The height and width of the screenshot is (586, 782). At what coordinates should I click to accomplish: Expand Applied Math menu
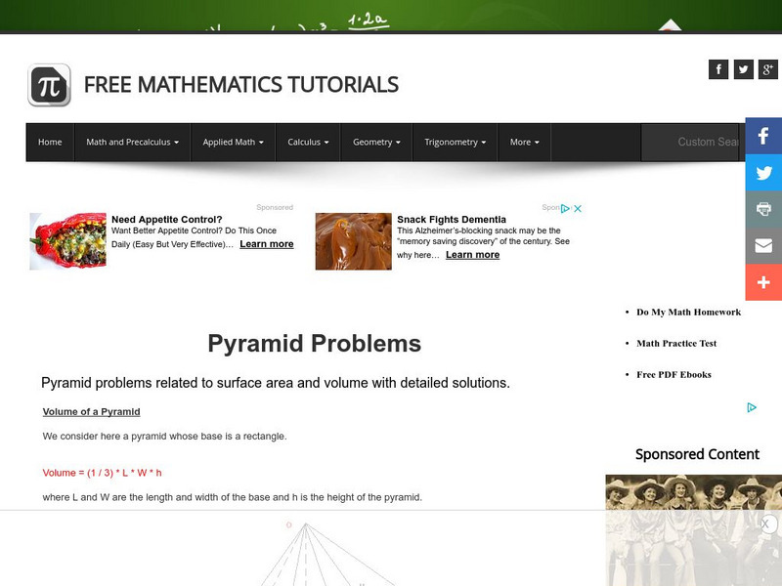pos(233,142)
